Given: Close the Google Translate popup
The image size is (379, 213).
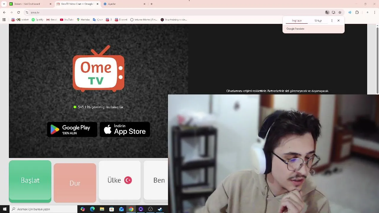Looking at the screenshot, I should pos(338,21).
